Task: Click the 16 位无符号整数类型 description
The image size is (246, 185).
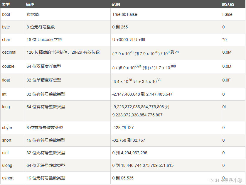Action: click(46, 178)
